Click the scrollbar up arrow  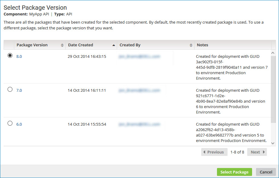273,52
